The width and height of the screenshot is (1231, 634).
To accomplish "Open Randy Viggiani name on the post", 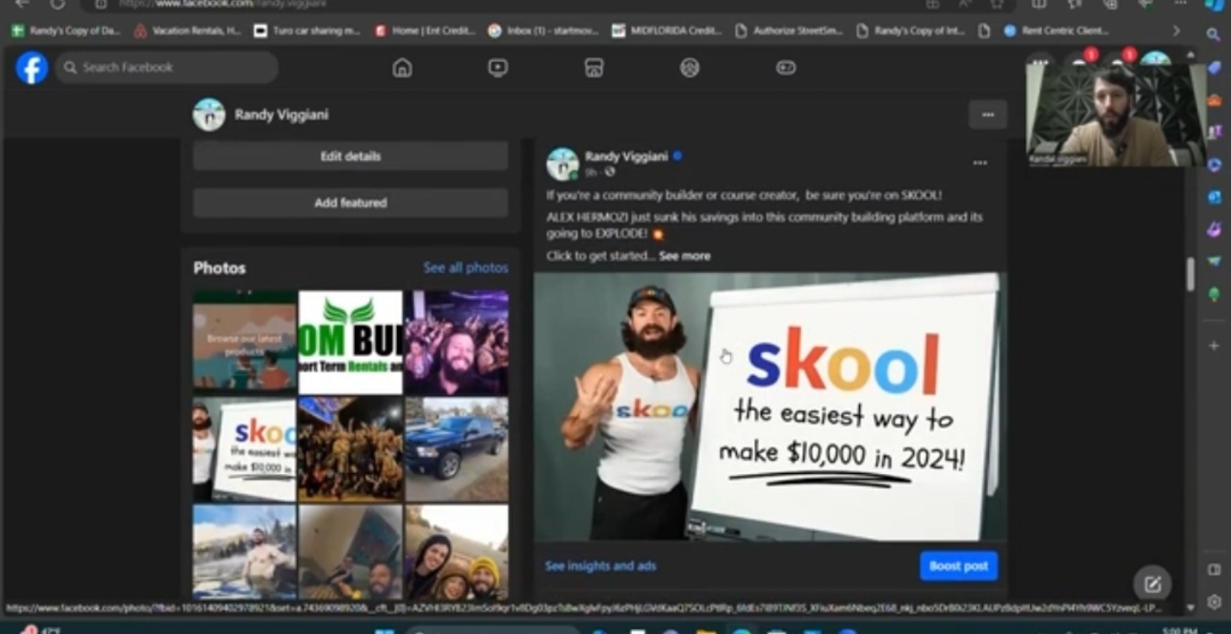I will click(626, 156).
